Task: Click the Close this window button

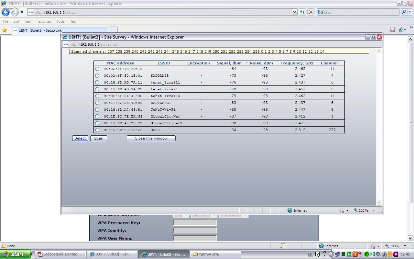Action: click(151, 138)
